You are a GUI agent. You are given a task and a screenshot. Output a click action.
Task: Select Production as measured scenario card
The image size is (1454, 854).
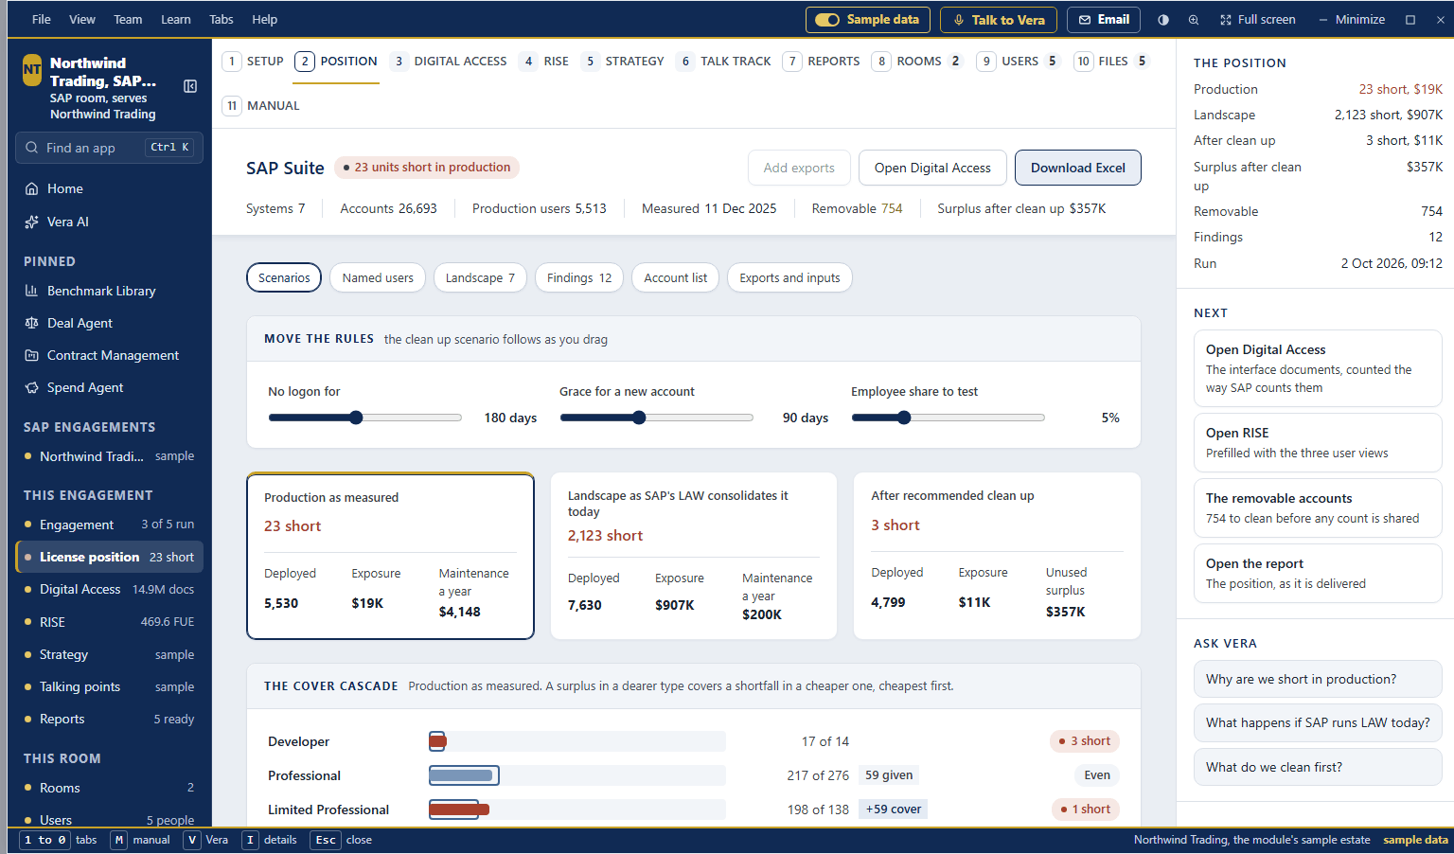[x=390, y=557]
